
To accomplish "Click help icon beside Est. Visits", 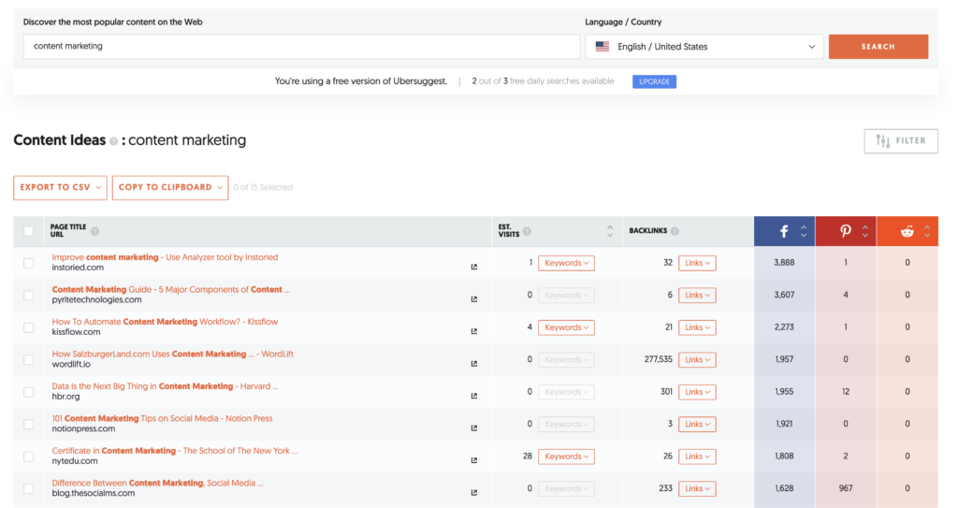I will (x=527, y=231).
